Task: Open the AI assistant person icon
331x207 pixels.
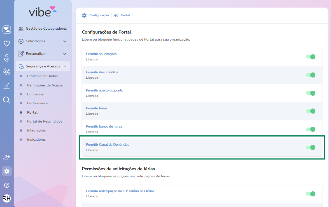Action: point(7,58)
